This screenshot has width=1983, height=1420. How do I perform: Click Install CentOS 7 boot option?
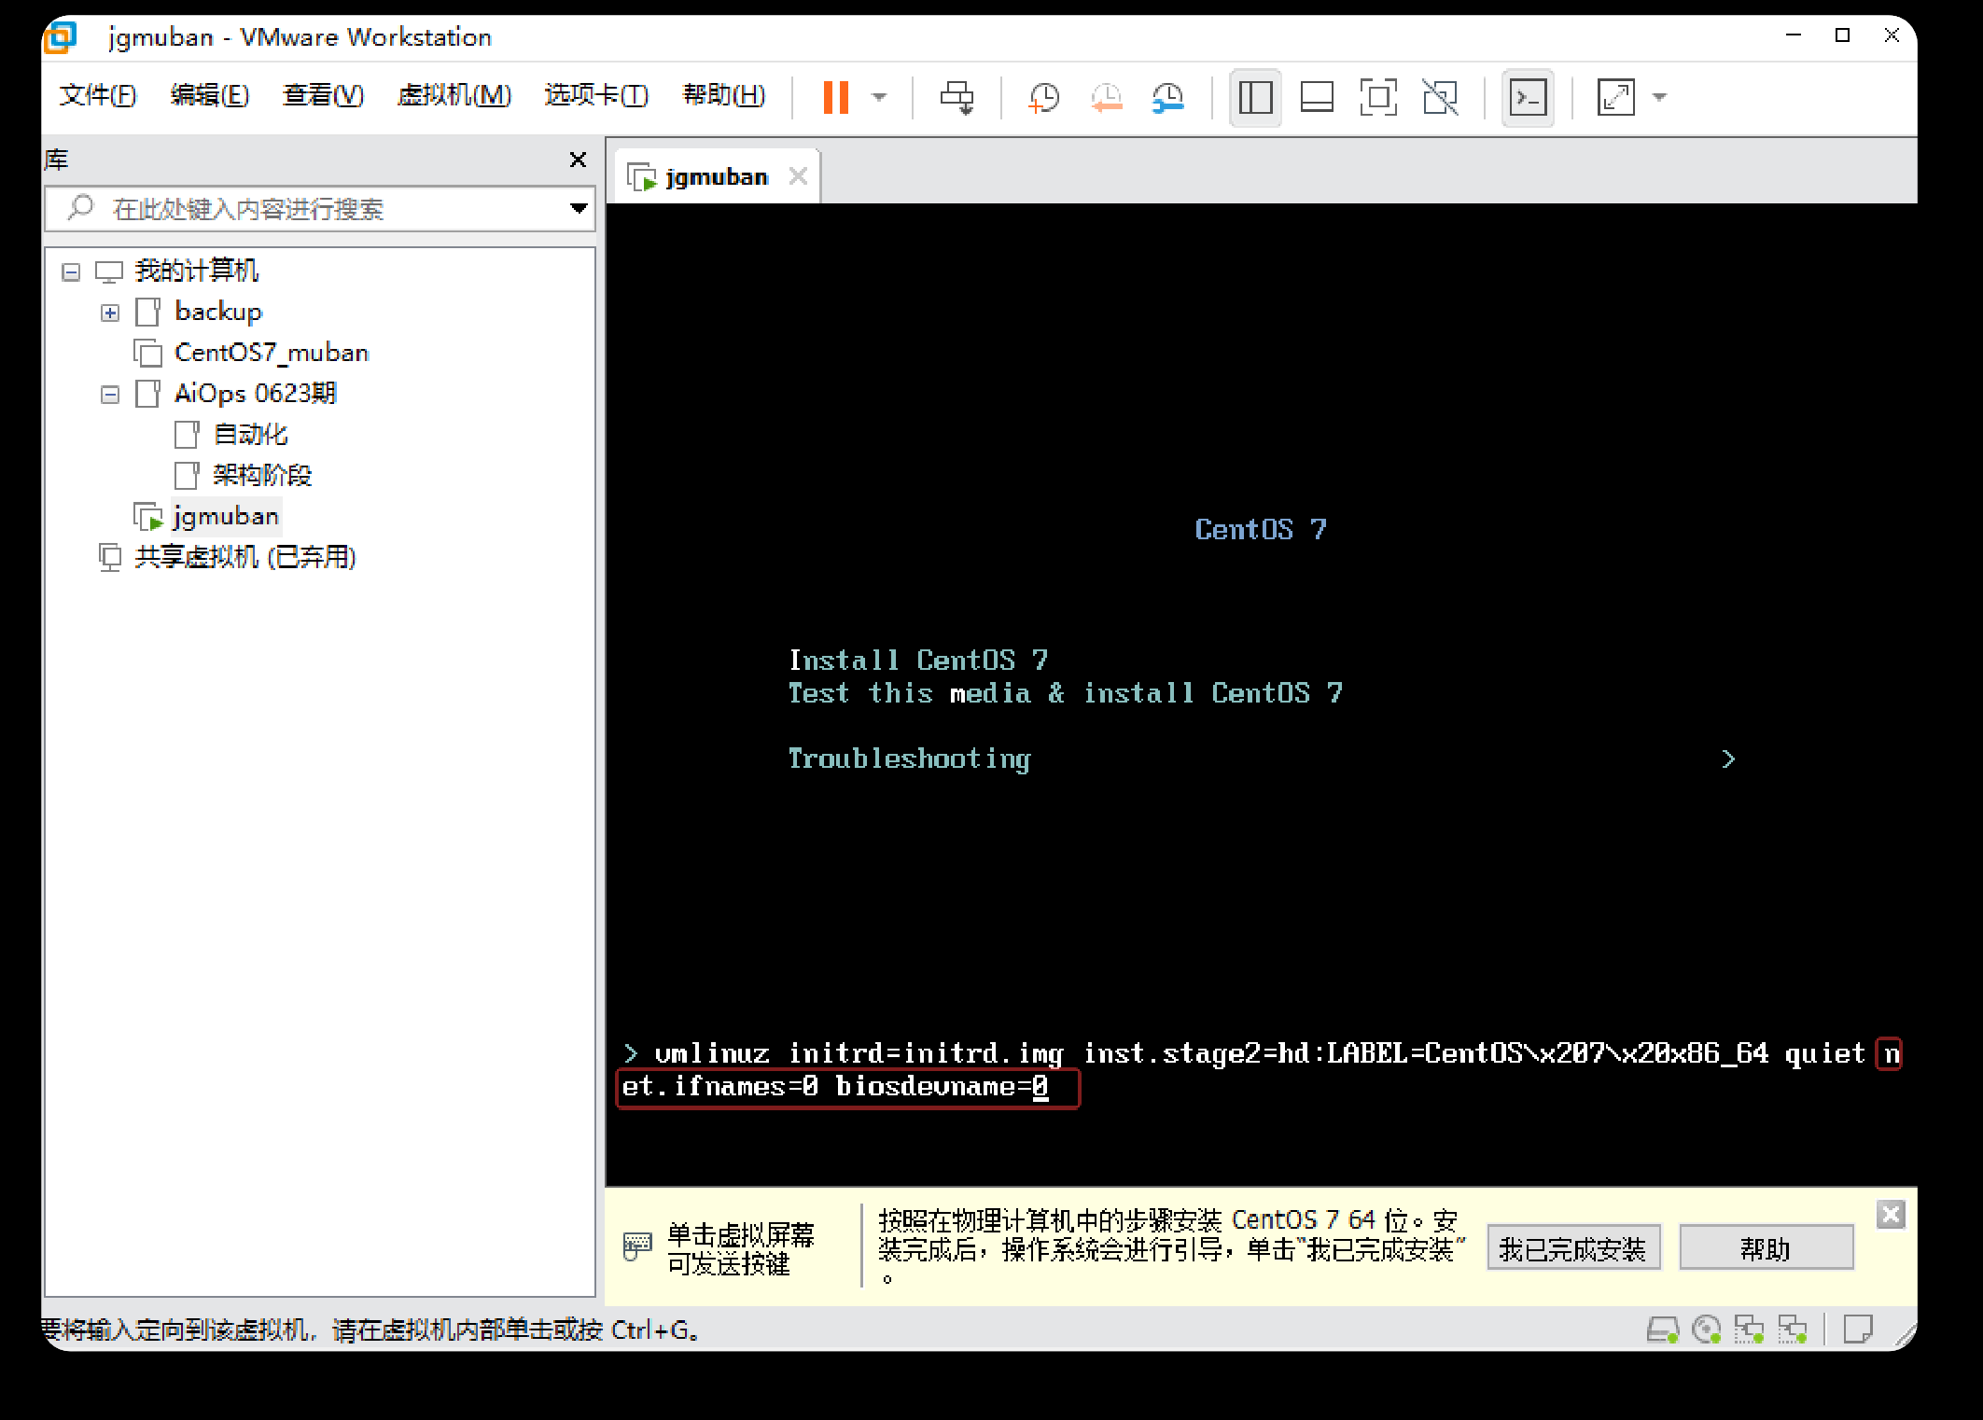tap(919, 661)
